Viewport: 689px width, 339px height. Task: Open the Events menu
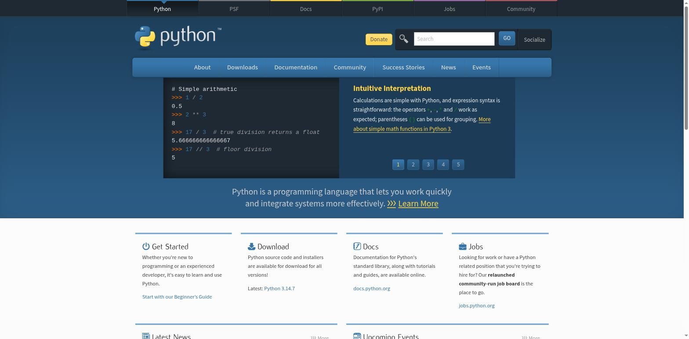pyautogui.click(x=482, y=67)
